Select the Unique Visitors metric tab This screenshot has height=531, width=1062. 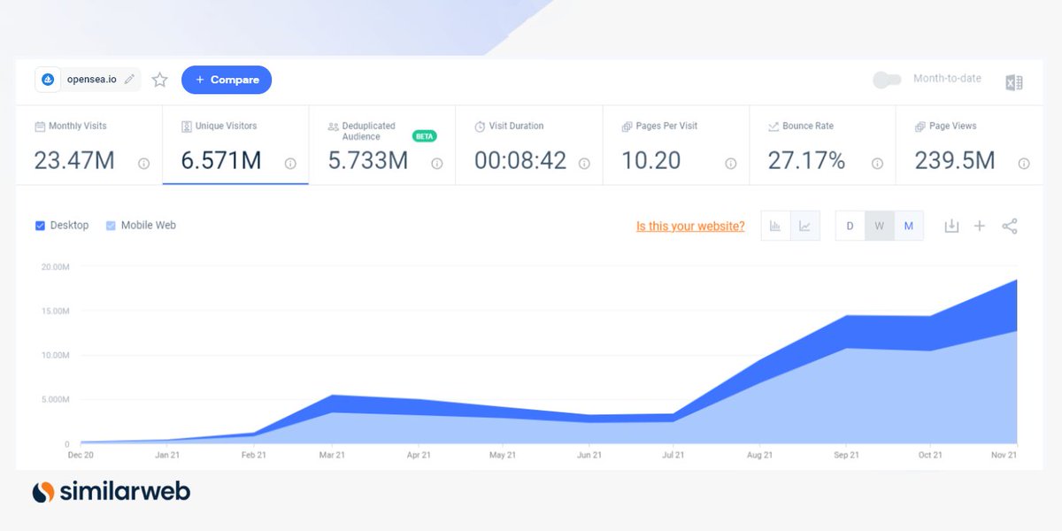(x=235, y=145)
